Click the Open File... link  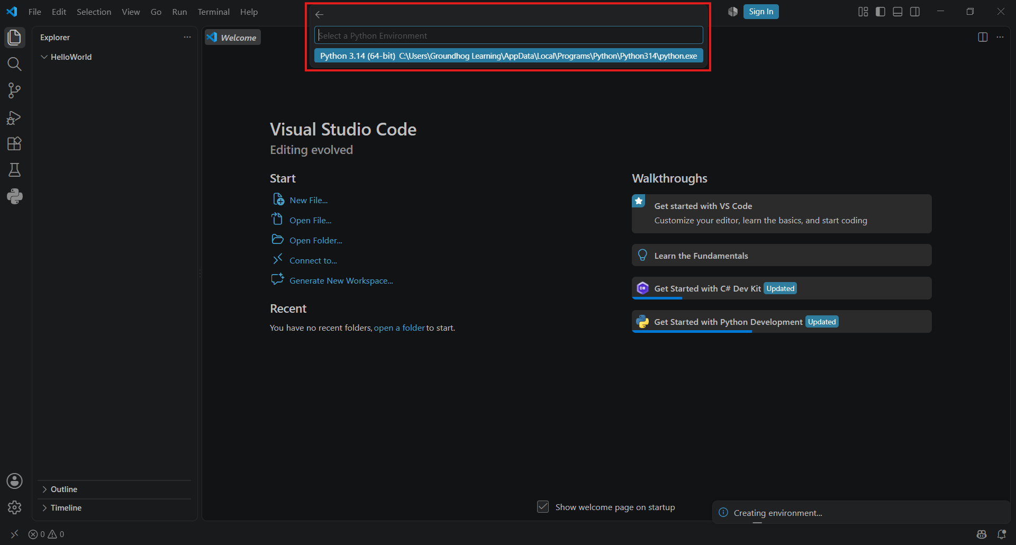coord(311,220)
